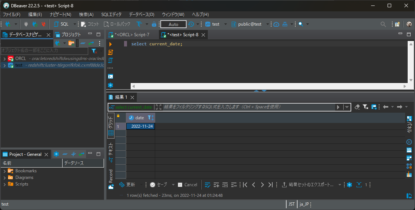Open the SQLエディタ menu
415x210 pixels.
tap(111, 15)
